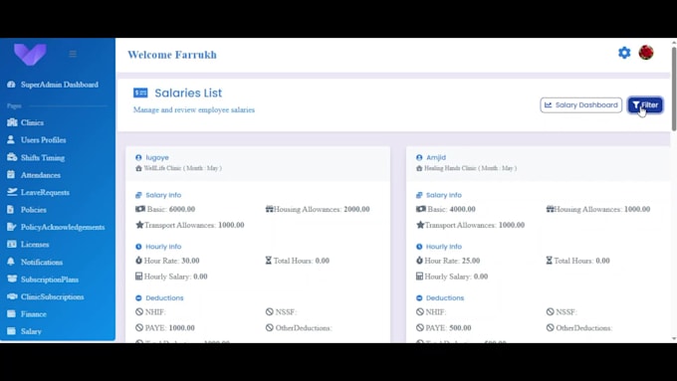
Task: Click the Filter button
Action: point(645,104)
